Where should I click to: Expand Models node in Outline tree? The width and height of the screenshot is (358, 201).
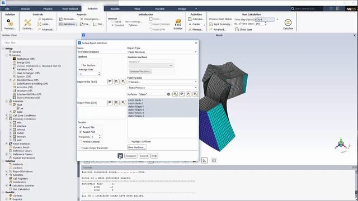pos(7,55)
